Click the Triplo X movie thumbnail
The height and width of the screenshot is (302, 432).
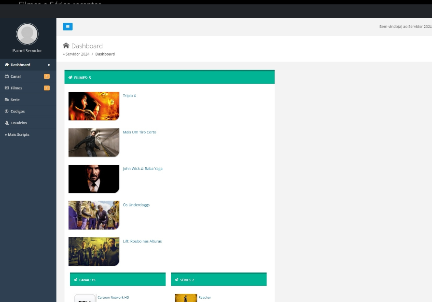94,106
